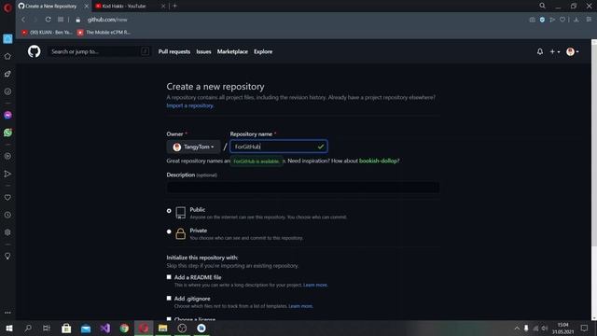This screenshot has height=336, width=597.
Task: Select the Public radio option
Action: tap(169, 211)
